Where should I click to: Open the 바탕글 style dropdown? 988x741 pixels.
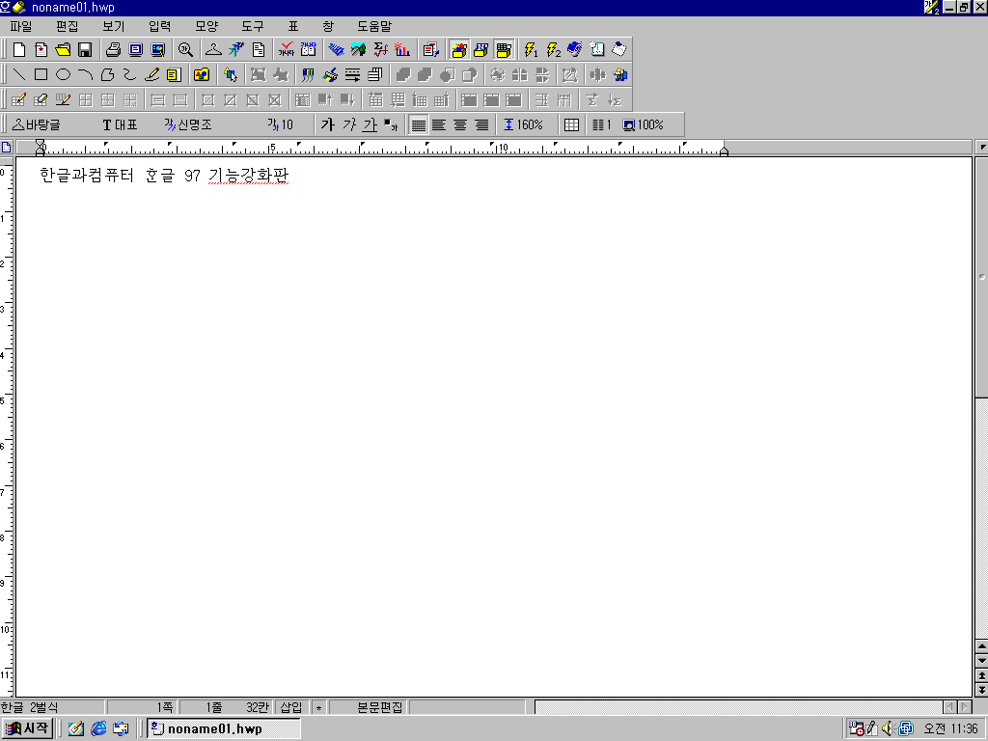[x=38, y=124]
